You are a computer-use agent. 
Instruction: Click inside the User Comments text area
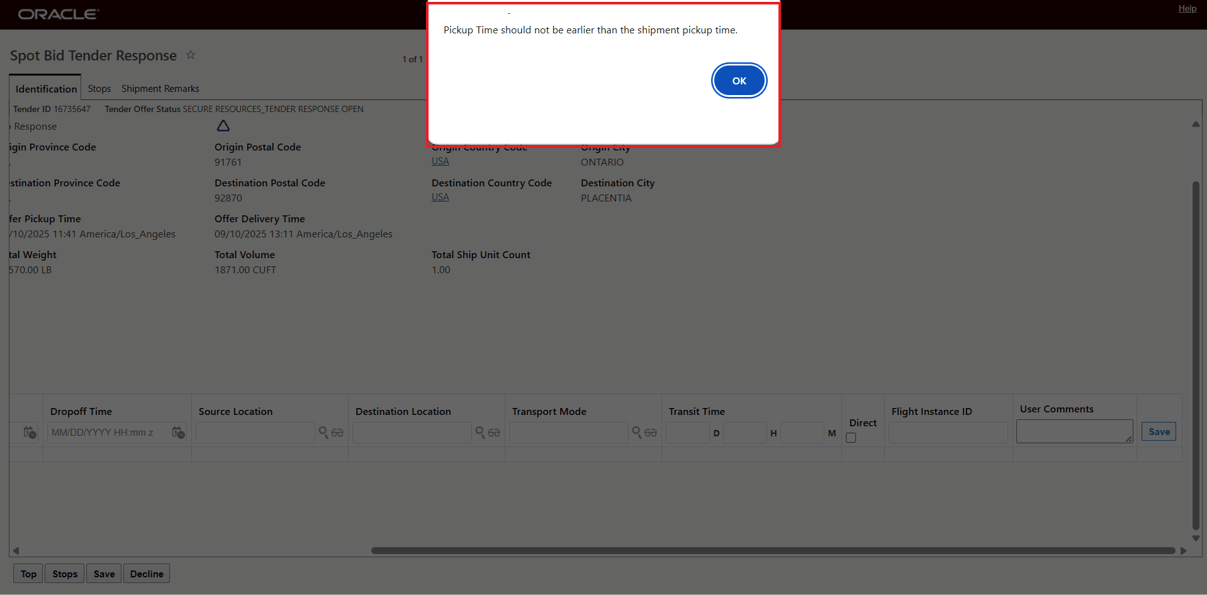click(x=1074, y=431)
